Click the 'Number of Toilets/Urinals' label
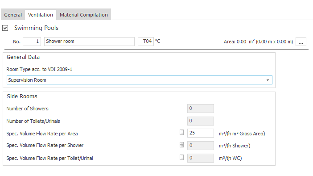313x176 pixels. pyautogui.click(x=33, y=121)
